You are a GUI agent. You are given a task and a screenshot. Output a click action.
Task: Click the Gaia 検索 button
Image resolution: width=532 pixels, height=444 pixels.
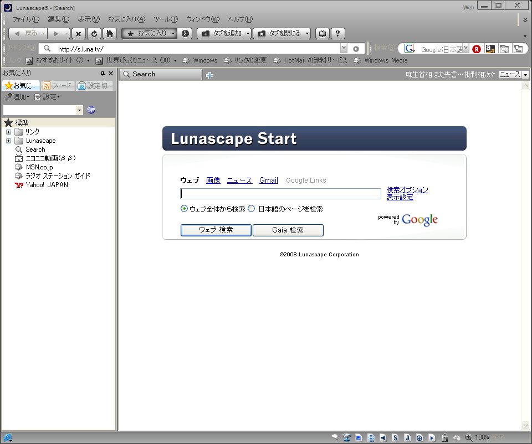(288, 230)
